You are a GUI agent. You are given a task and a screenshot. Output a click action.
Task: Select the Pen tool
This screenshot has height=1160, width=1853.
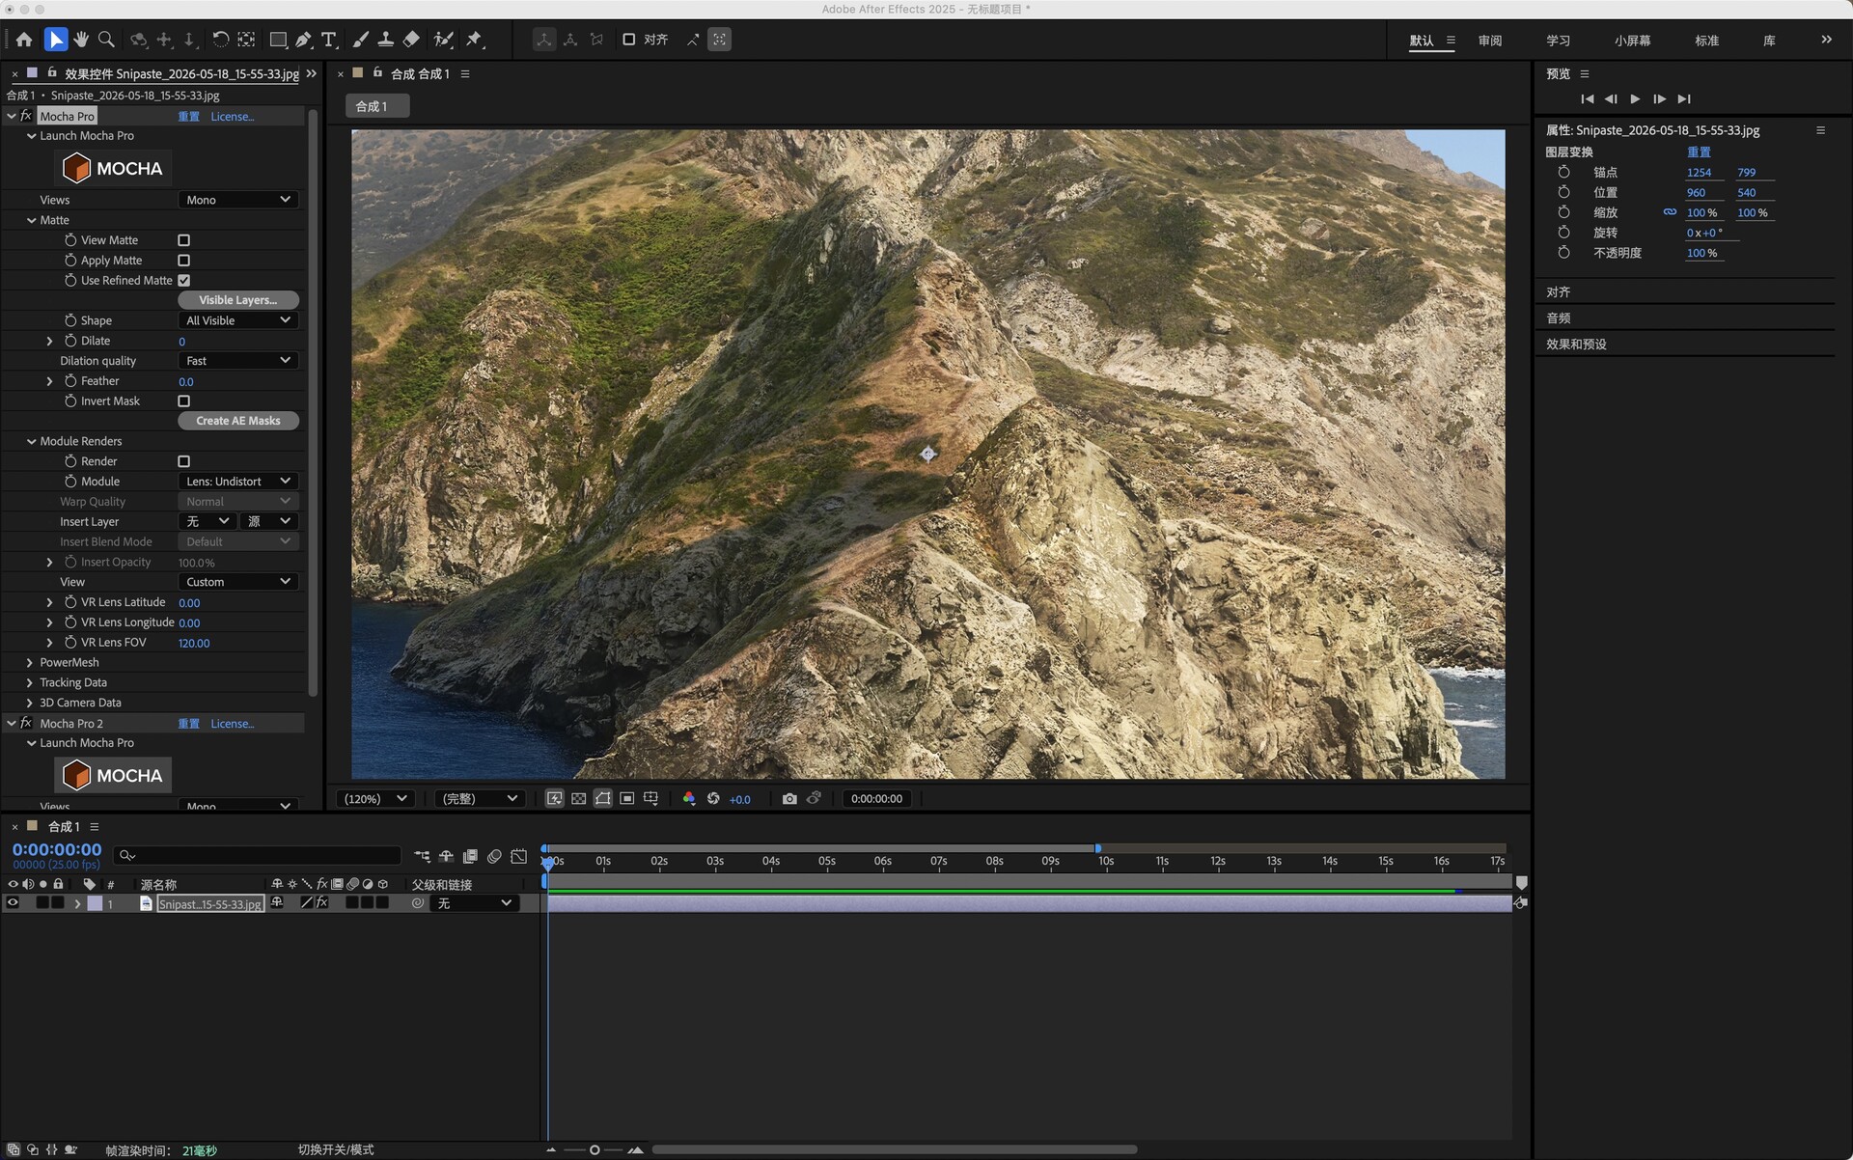304,40
